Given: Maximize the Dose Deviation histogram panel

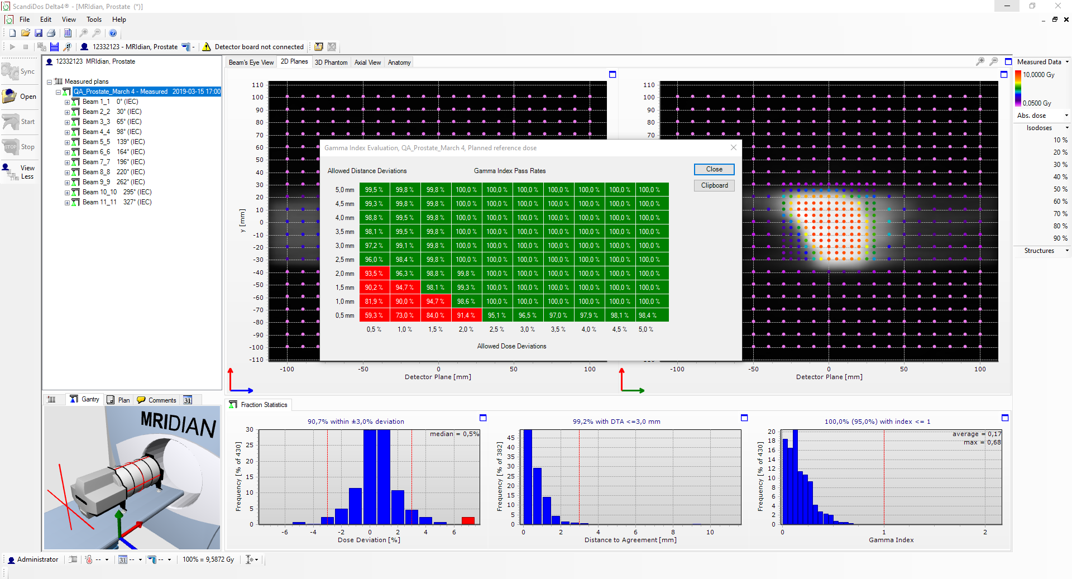Looking at the screenshot, I should coord(483,418).
